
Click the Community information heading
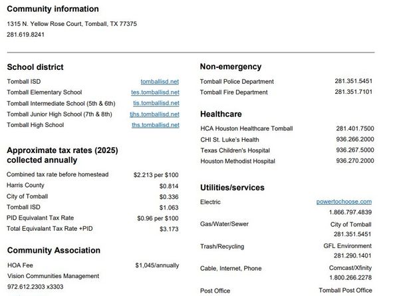click(53, 9)
